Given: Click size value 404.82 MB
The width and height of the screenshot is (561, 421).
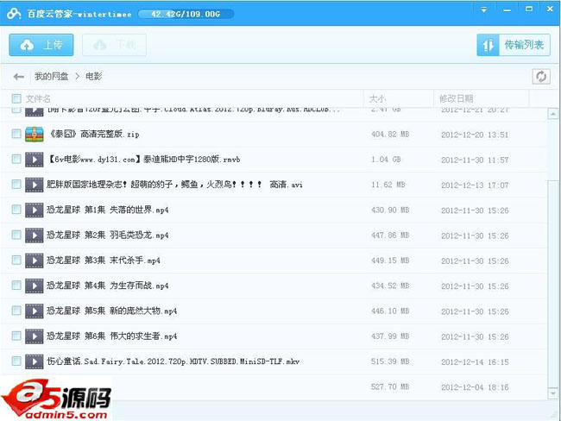Looking at the screenshot, I should click(x=390, y=135).
